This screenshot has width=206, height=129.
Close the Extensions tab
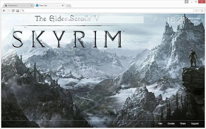(x=32, y=5)
